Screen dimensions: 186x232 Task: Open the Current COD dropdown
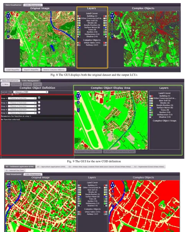pos(31,92)
